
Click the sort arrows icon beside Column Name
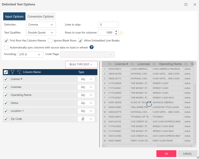[19, 72]
